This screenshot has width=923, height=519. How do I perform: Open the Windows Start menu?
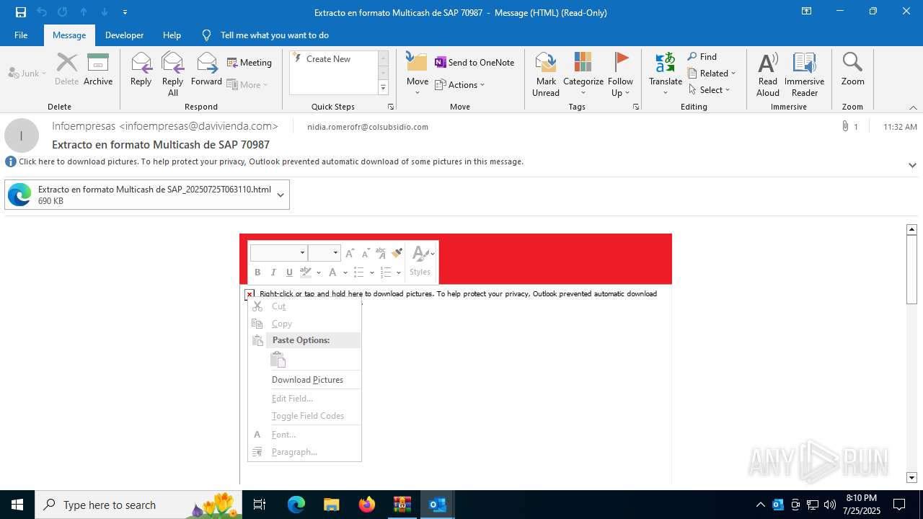(17, 505)
